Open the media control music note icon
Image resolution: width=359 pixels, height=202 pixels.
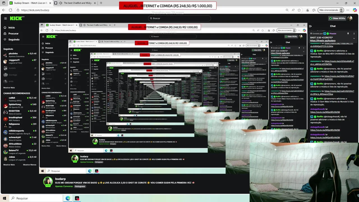coord(307,10)
